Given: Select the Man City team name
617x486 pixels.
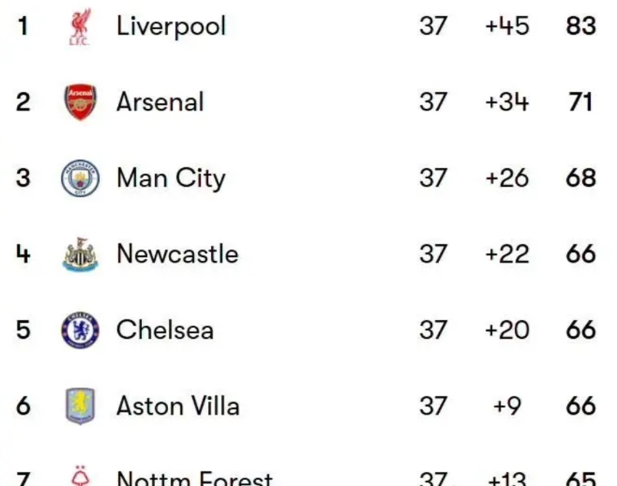Looking at the screenshot, I should coord(171,178).
